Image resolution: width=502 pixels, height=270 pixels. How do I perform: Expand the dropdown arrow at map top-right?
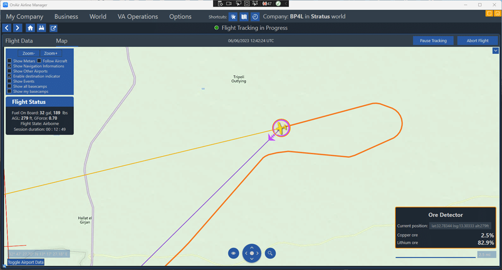496,50
